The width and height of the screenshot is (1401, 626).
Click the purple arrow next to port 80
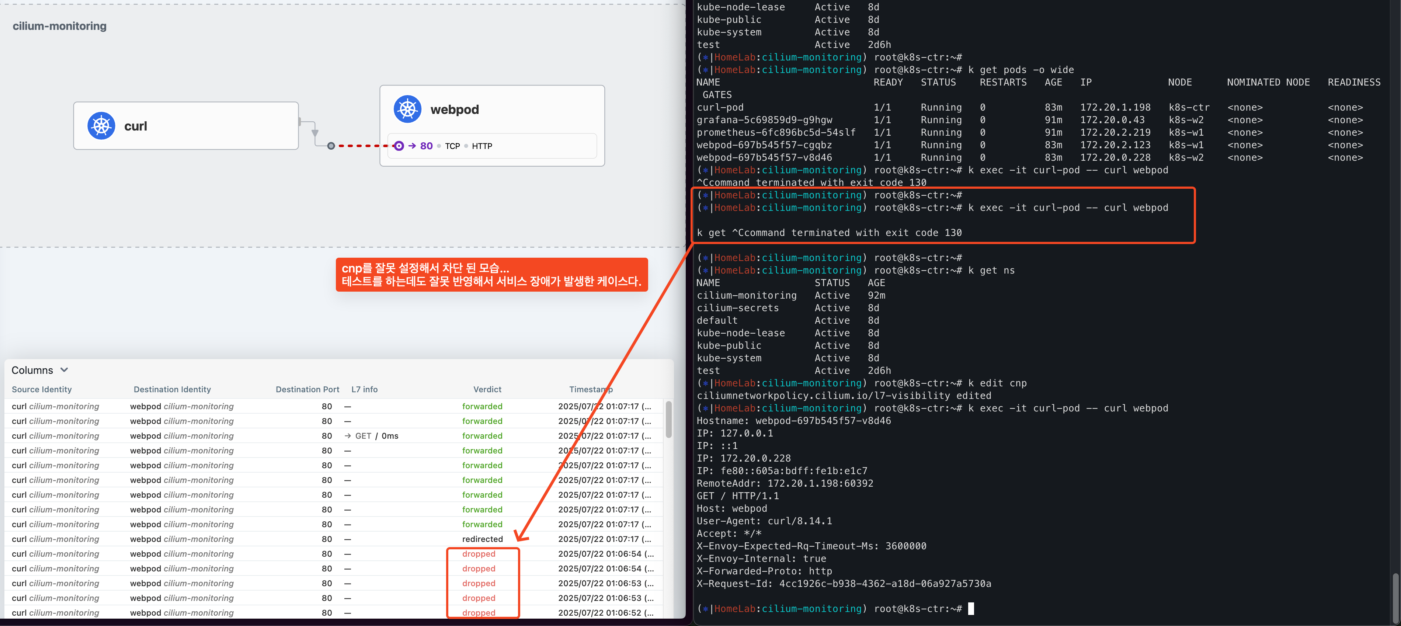pyautogui.click(x=412, y=146)
